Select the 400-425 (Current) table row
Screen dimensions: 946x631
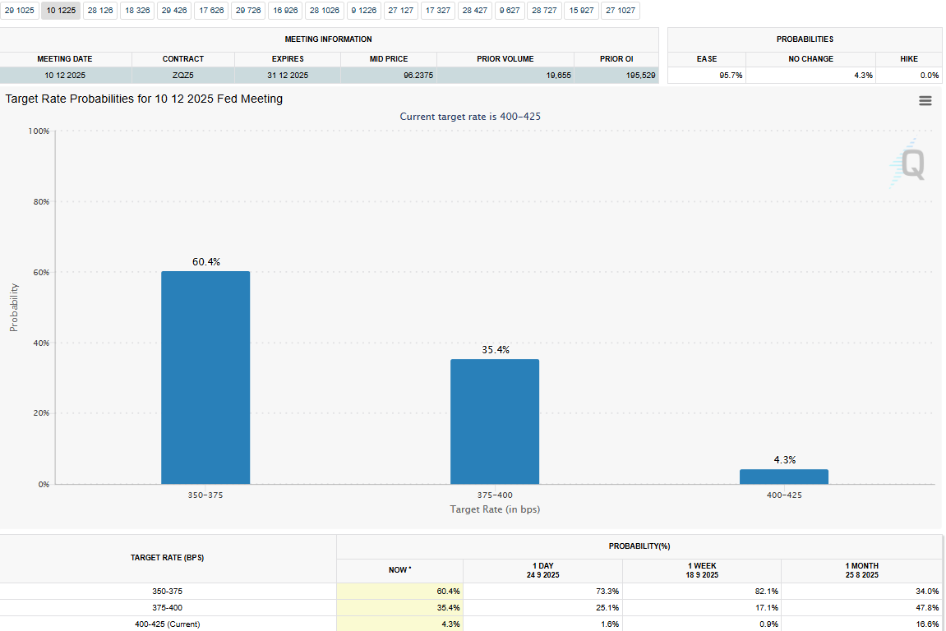pyautogui.click(x=168, y=624)
